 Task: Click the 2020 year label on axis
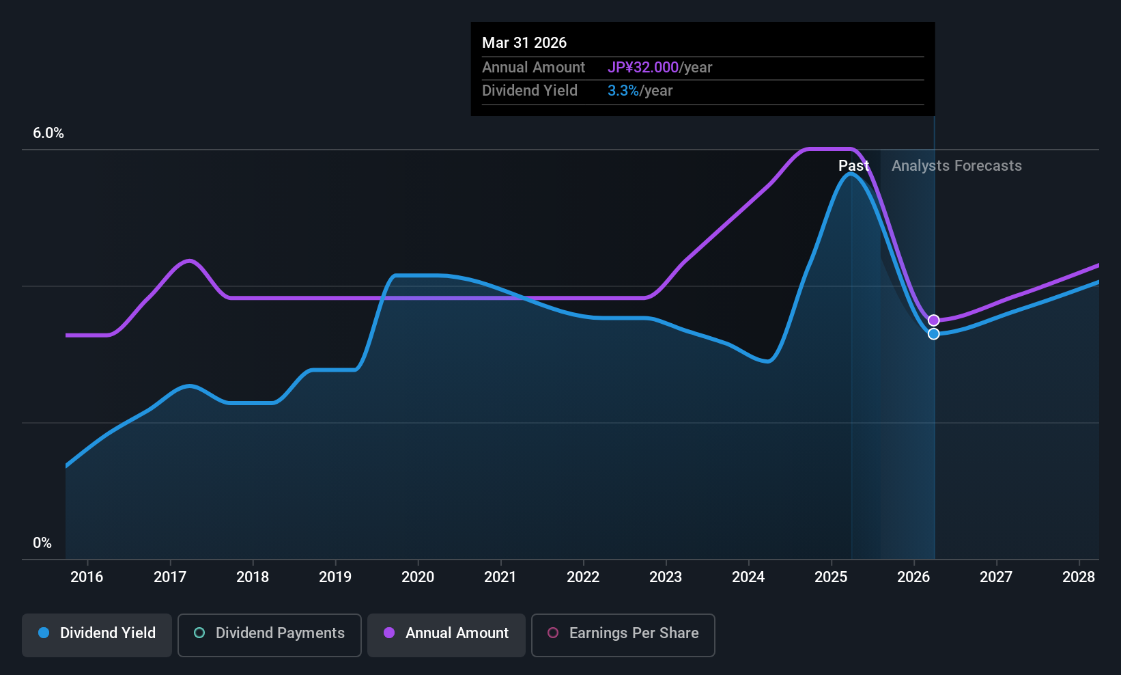point(418,577)
